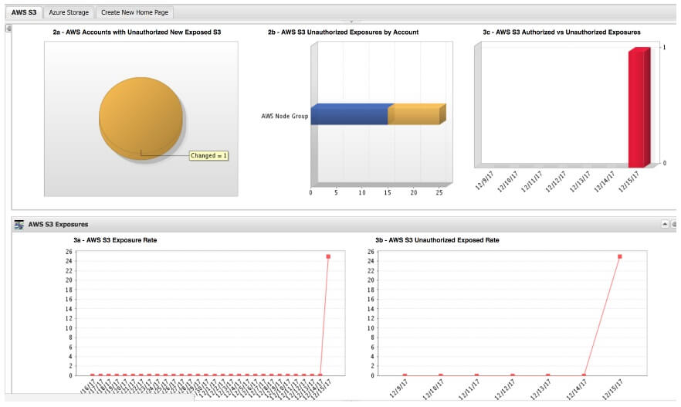Click the 2a AWS Accounts chart title
The width and height of the screenshot is (681, 407).
click(137, 32)
